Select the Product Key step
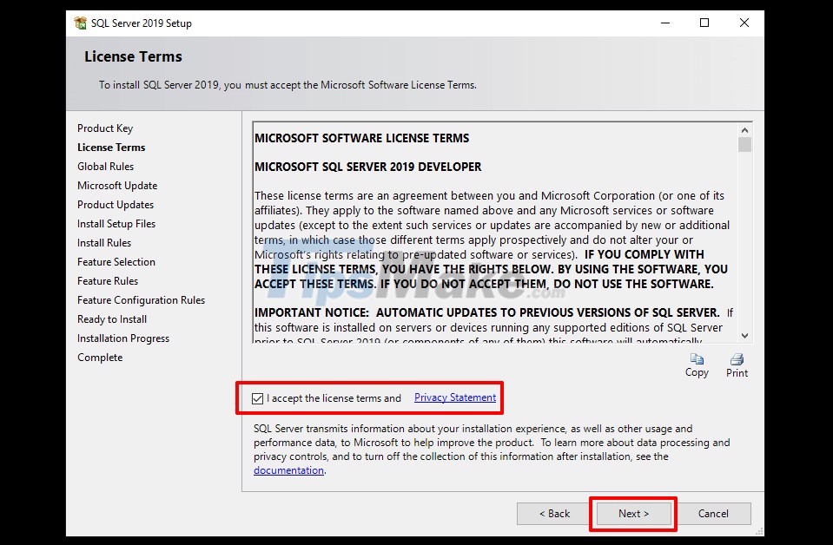Image resolution: width=833 pixels, height=545 pixels. [104, 128]
